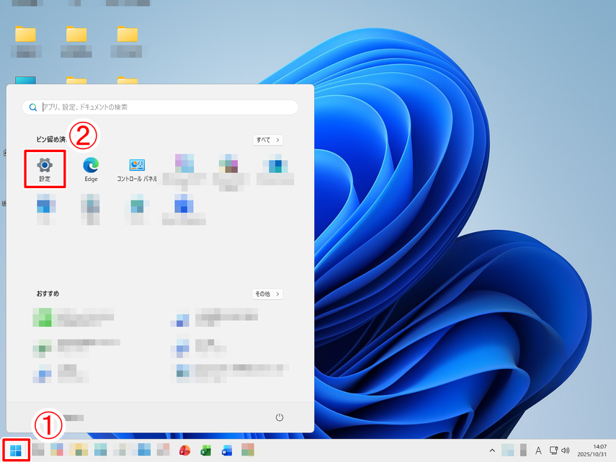Screen dimensions: 616x462
Task: Open the first folder on the desktop
Action: coord(25,35)
